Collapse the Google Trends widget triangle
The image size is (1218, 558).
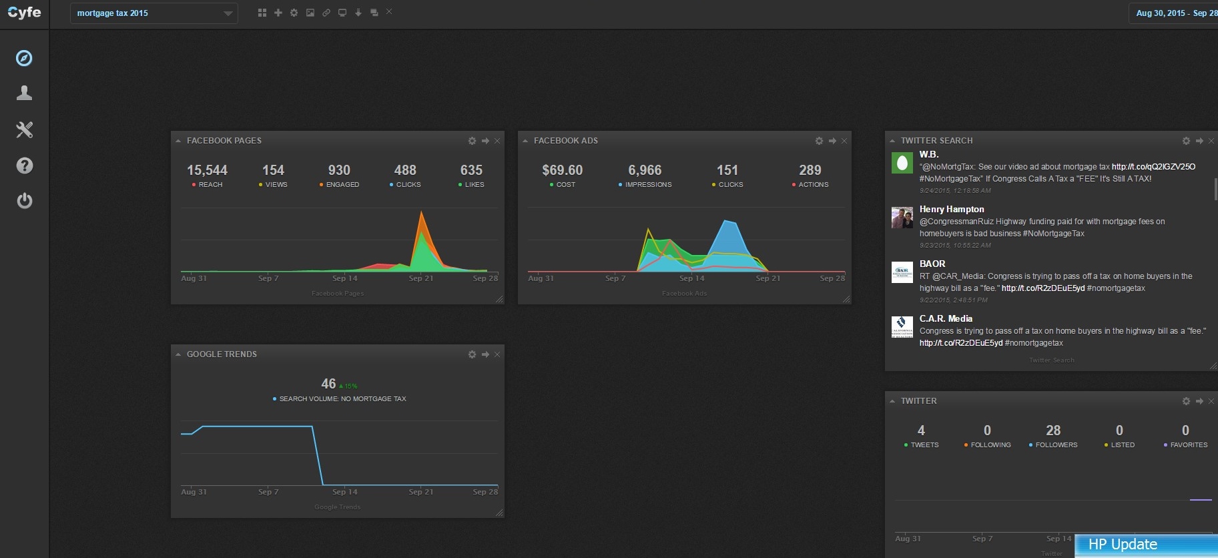click(x=178, y=354)
